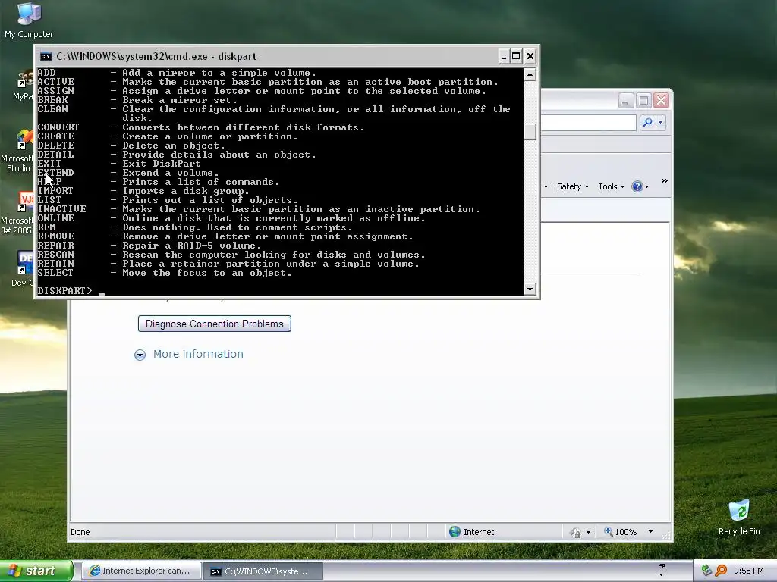Click cmd window scroll up arrow
Screen dimensions: 777x582
[530, 75]
